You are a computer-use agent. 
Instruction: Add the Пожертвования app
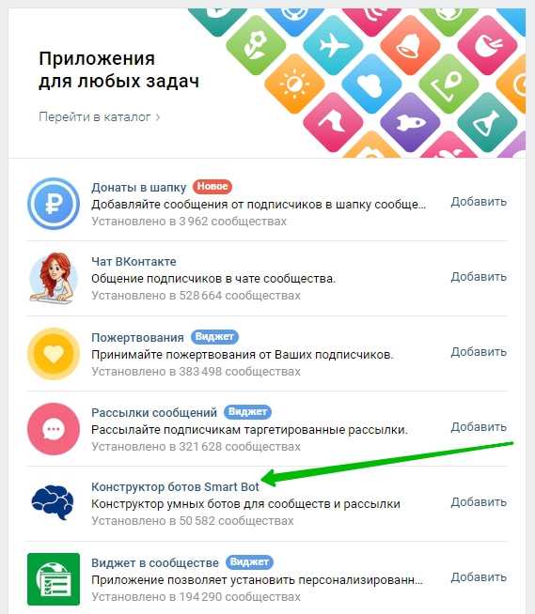tap(479, 352)
